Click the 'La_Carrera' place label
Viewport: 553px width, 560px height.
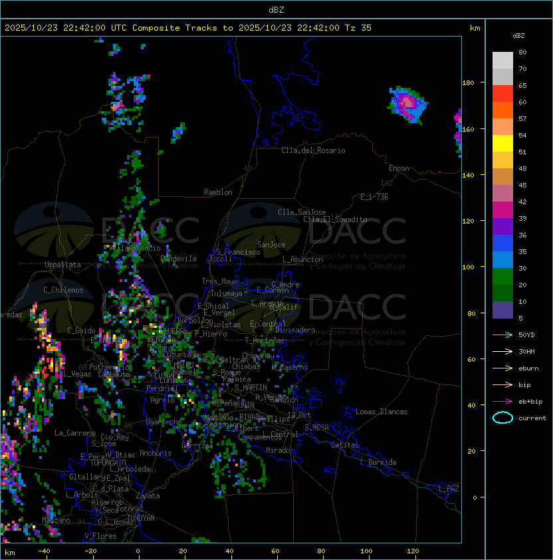(x=74, y=433)
